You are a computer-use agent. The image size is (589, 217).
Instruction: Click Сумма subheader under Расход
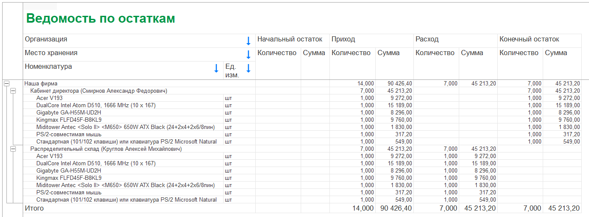478,64
